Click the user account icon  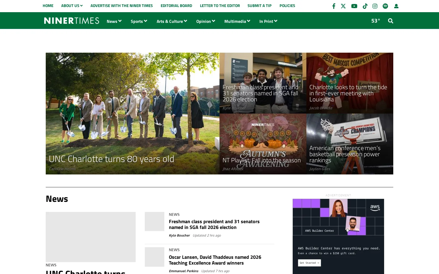[396, 6]
